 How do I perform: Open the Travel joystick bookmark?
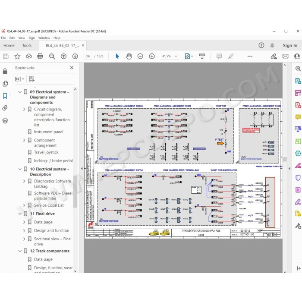[46, 152]
